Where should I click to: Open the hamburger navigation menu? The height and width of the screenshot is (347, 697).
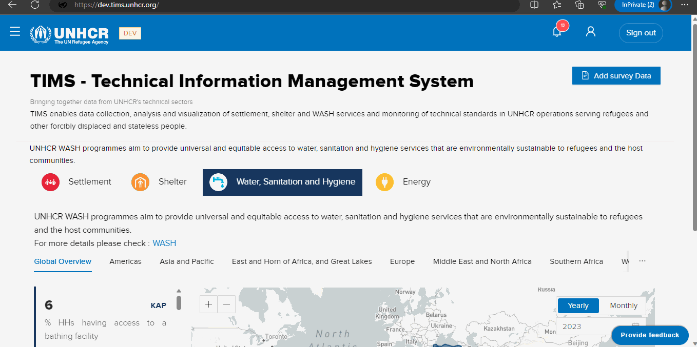[15, 32]
